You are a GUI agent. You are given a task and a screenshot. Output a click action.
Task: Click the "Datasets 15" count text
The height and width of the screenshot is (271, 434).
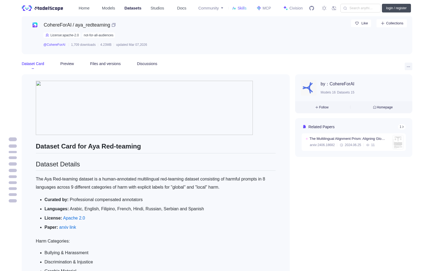346,92
